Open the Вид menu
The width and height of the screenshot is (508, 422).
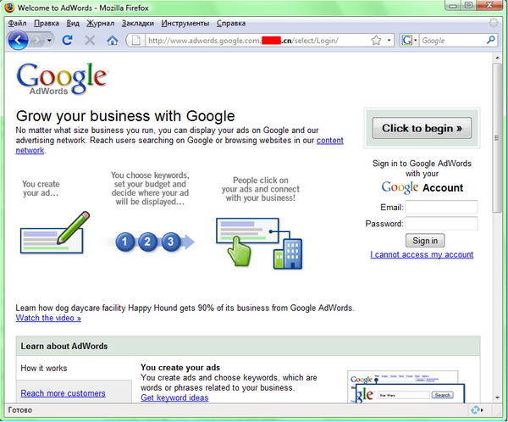(73, 24)
